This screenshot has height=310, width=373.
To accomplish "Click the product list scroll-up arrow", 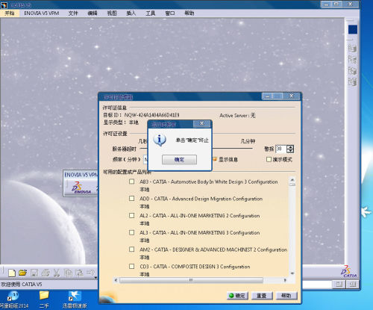I will pyautogui.click(x=292, y=179).
